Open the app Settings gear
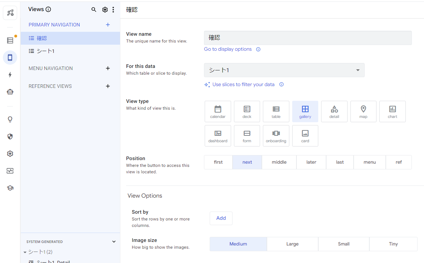The height and width of the screenshot is (263, 424). point(10,154)
